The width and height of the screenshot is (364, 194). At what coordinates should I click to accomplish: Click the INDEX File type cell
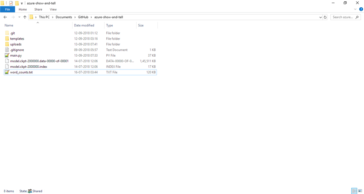[x=113, y=67]
